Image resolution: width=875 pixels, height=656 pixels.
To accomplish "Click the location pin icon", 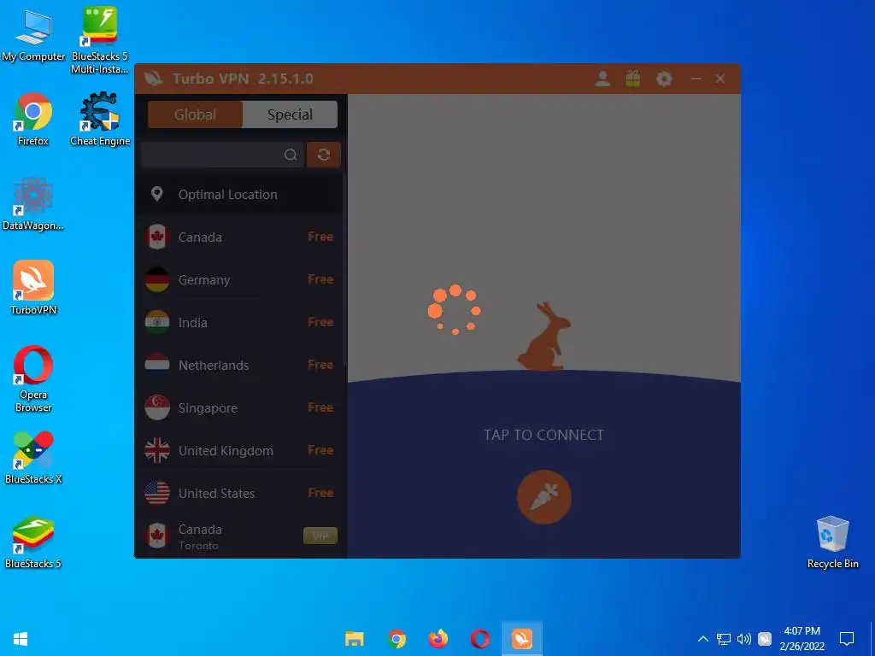I will tap(157, 194).
